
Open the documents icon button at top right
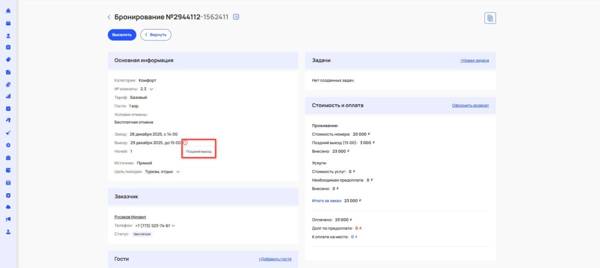(x=490, y=18)
